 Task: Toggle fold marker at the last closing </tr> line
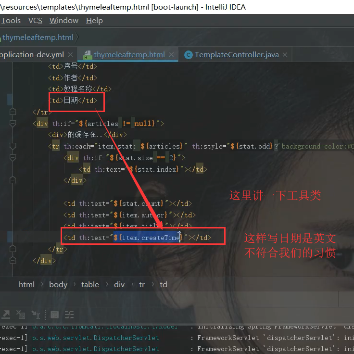[13, 249]
